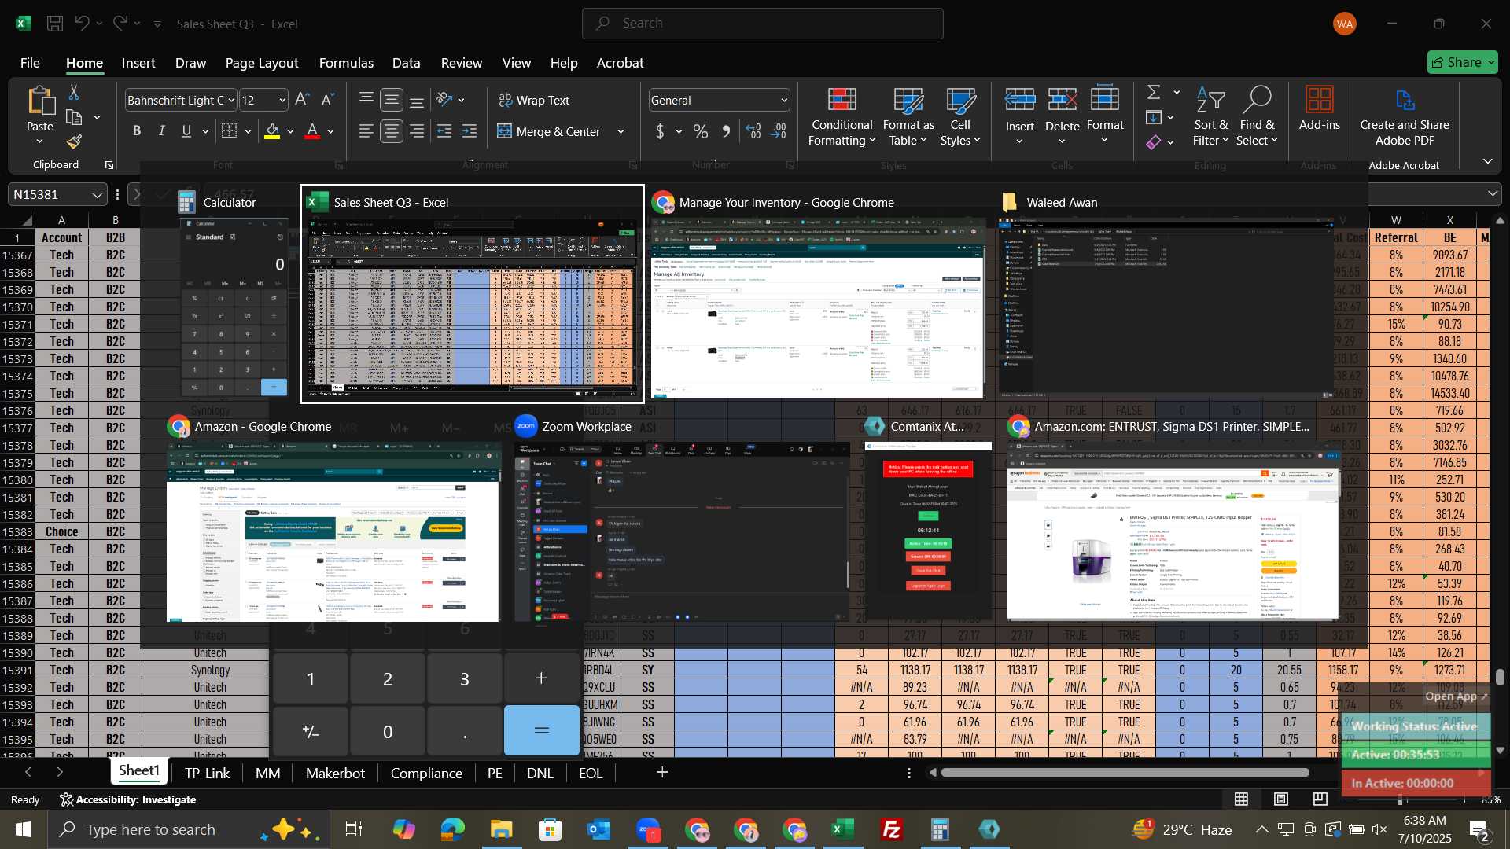Click the Increase Indent icon
Image resolution: width=1510 pixels, height=849 pixels.
pos(470,131)
